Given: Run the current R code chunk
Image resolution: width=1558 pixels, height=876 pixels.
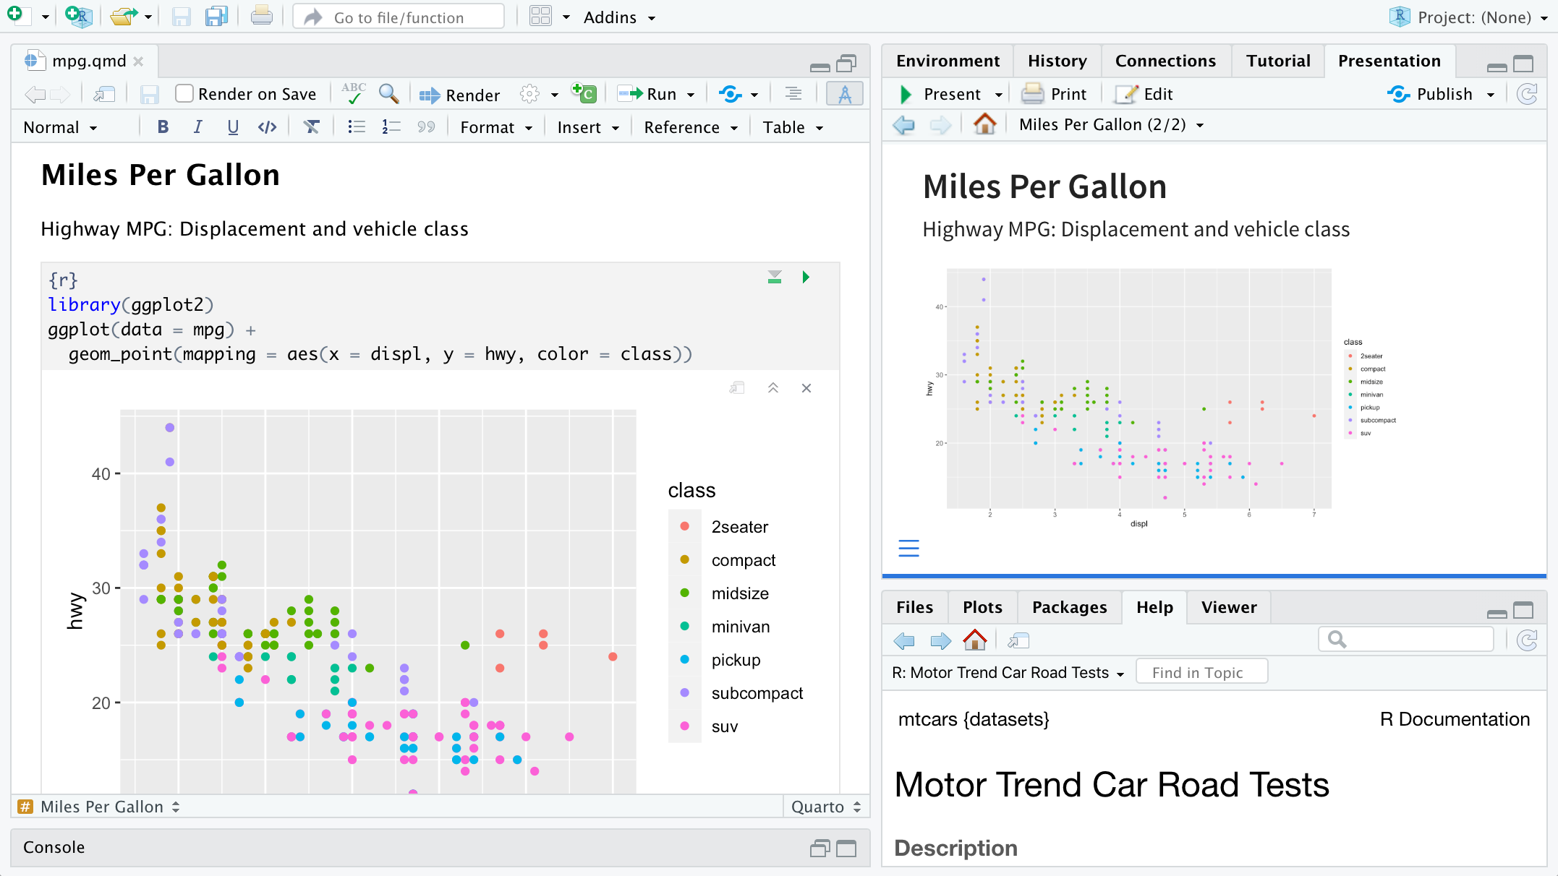Looking at the screenshot, I should (806, 278).
